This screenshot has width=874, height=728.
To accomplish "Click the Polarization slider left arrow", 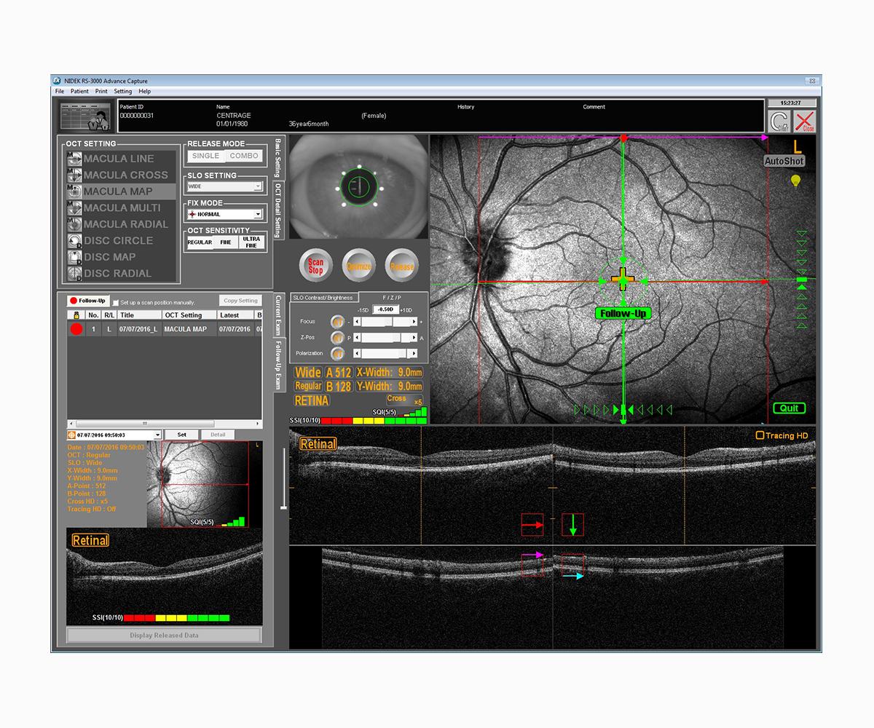I will click(x=357, y=354).
